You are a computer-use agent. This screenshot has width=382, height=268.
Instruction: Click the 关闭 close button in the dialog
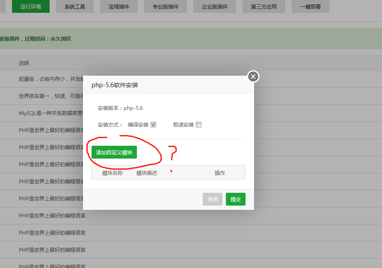pos(213,199)
